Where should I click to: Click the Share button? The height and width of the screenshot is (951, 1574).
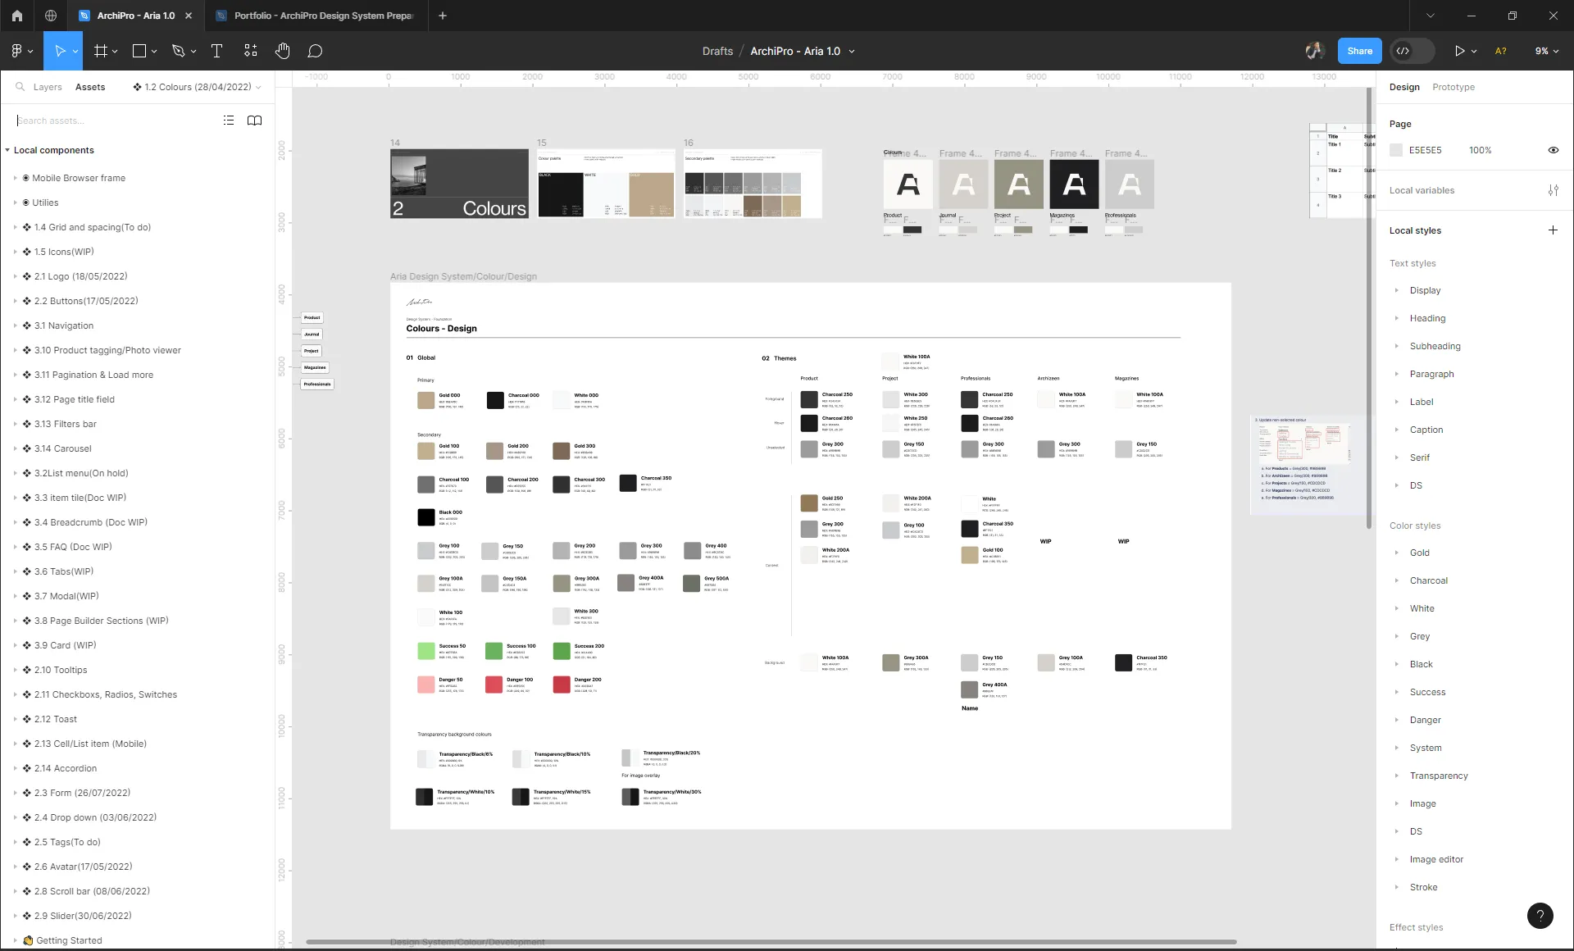1359,51
